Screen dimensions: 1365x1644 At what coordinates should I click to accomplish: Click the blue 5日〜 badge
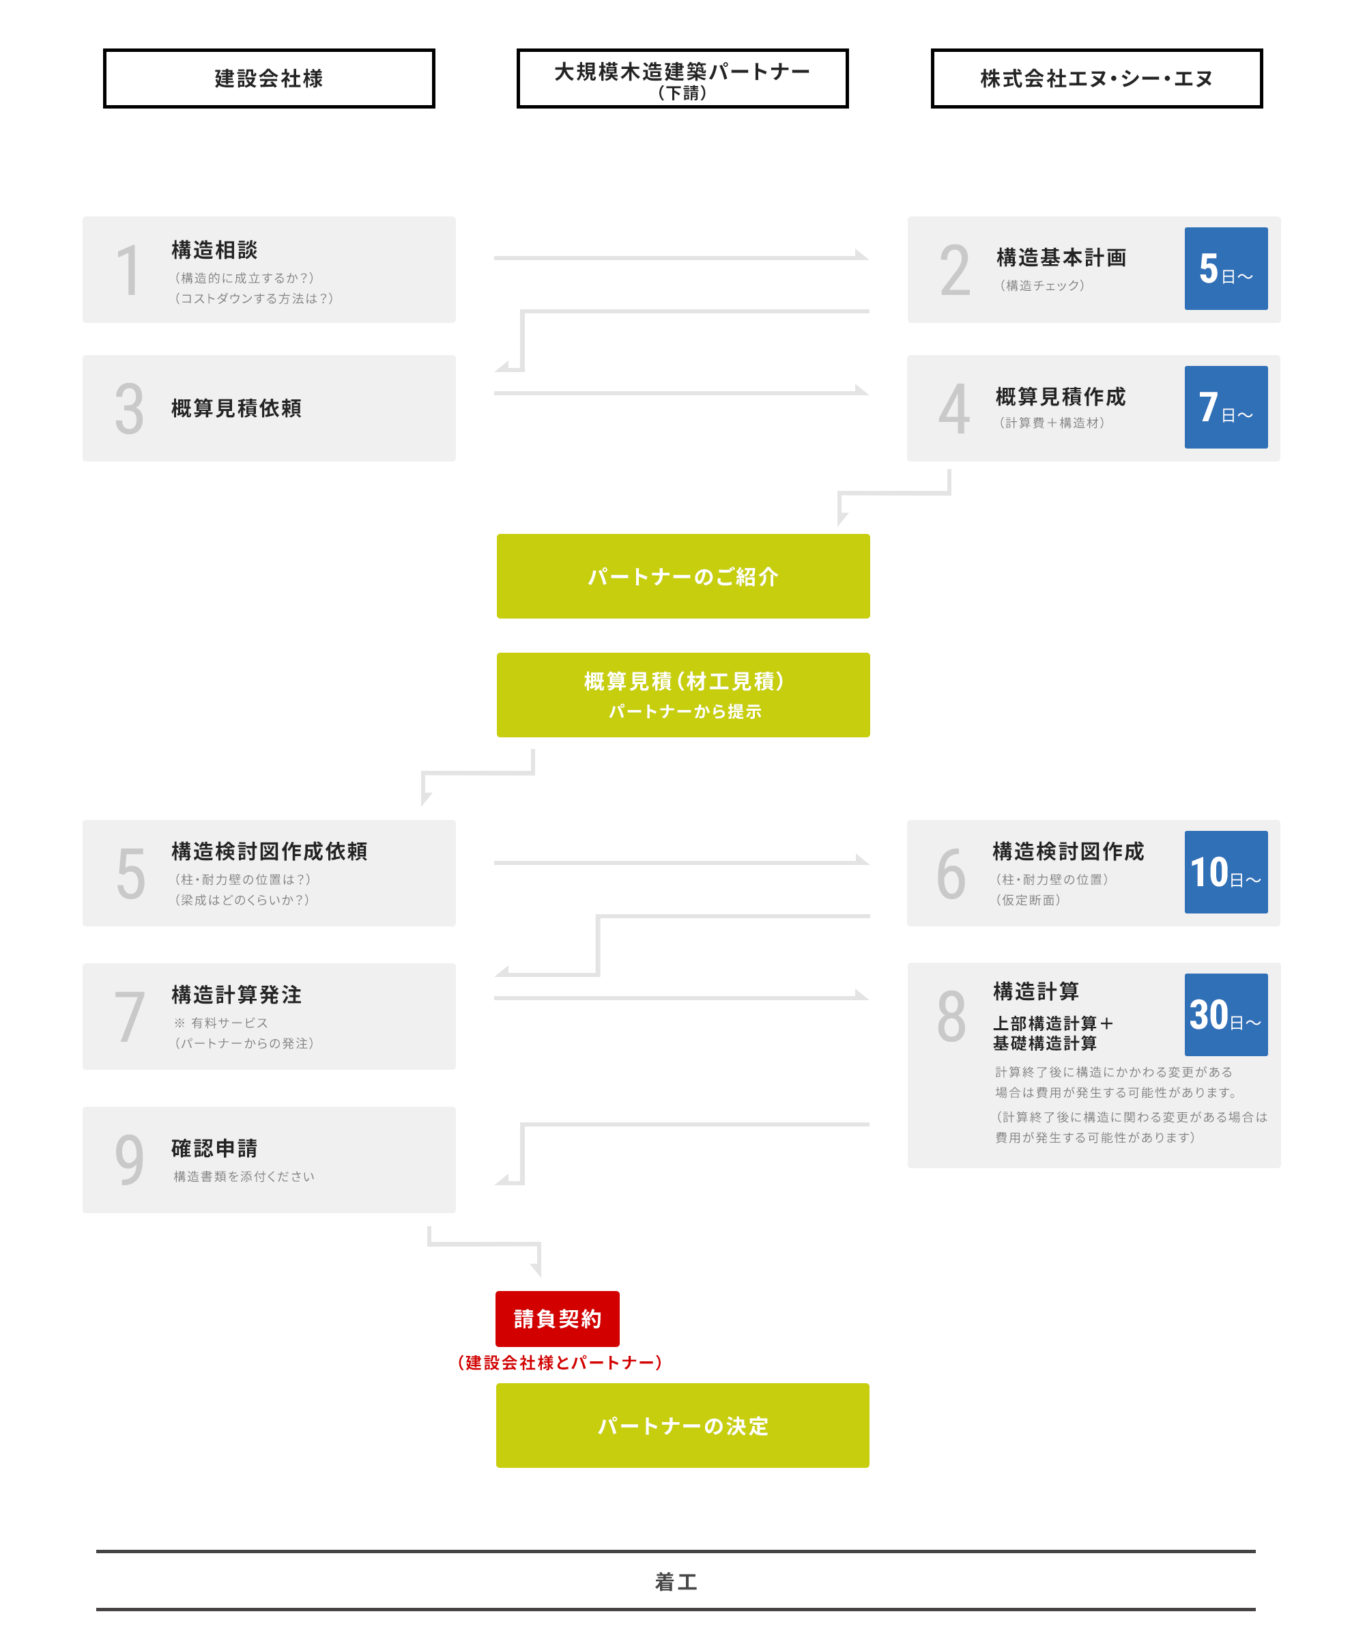pyautogui.click(x=1225, y=268)
